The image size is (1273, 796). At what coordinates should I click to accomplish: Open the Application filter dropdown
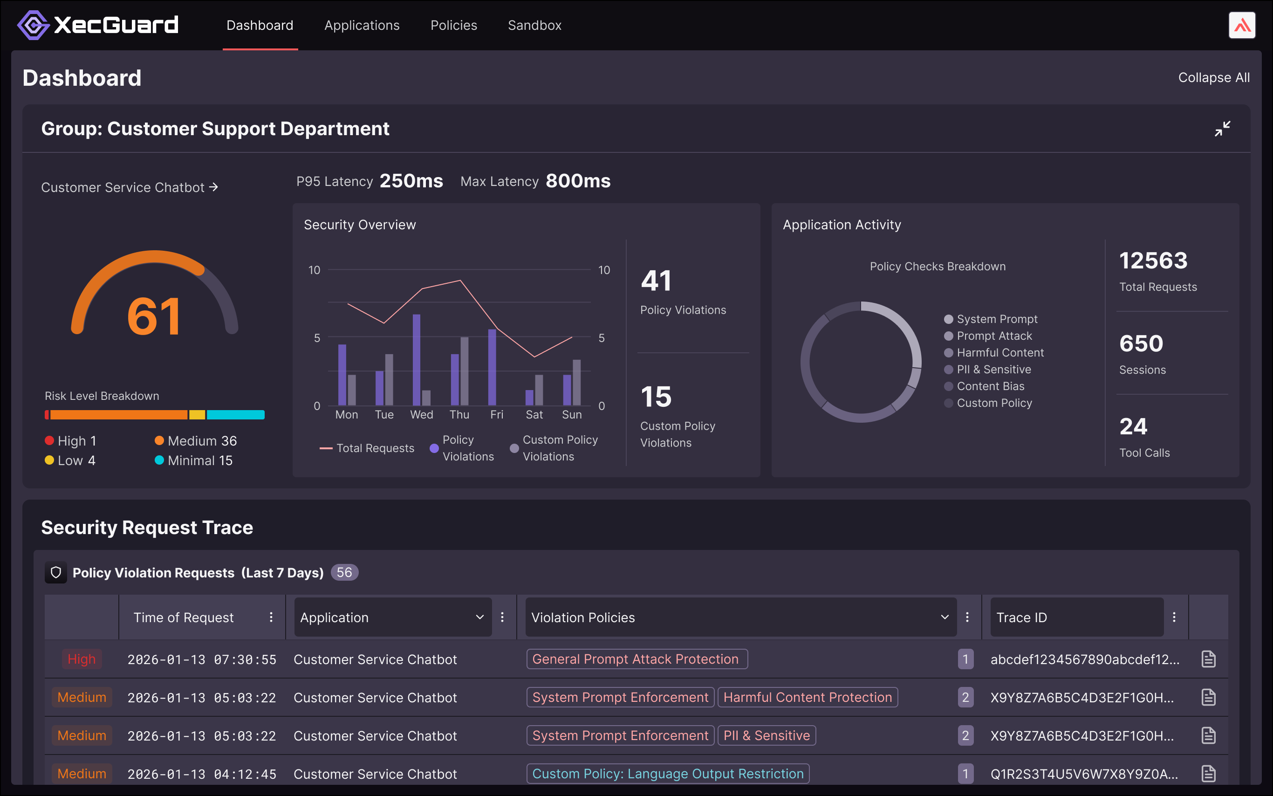pyautogui.click(x=391, y=617)
